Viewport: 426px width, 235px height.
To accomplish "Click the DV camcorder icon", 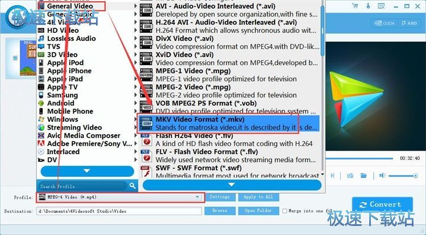I will pos(41,160).
